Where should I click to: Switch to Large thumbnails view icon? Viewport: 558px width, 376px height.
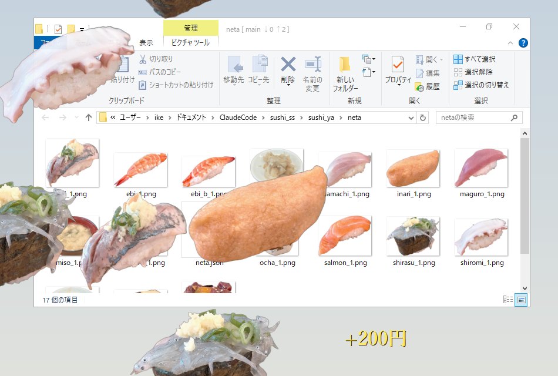click(521, 300)
